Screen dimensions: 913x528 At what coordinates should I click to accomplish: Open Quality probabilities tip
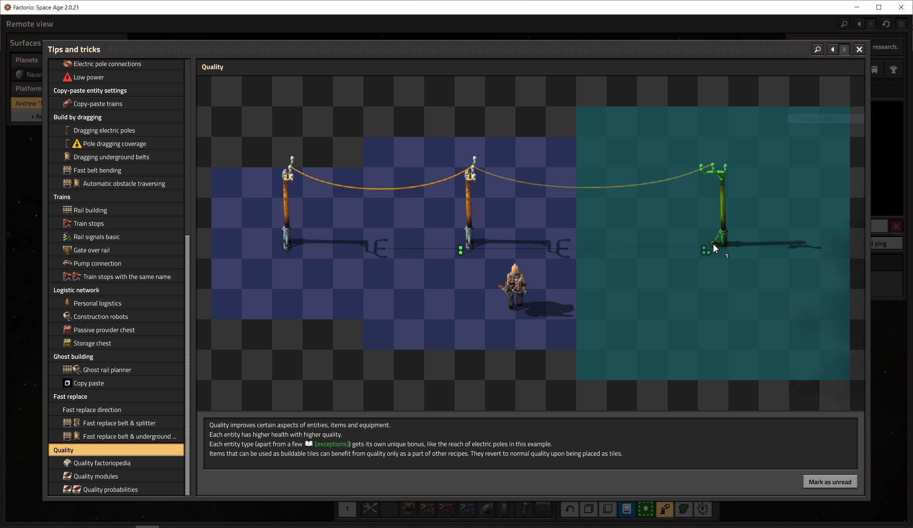coord(116,490)
